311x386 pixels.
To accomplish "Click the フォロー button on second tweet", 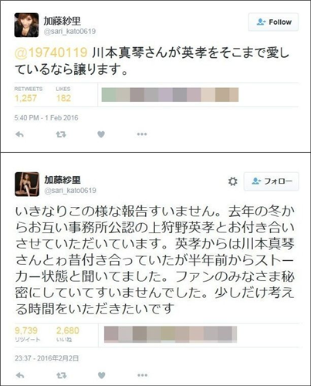I will pos(272,181).
